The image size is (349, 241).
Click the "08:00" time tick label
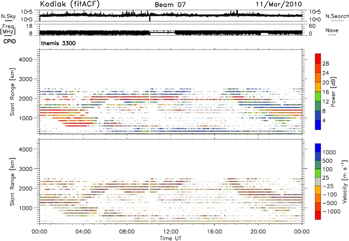pyautogui.click(x=127, y=232)
